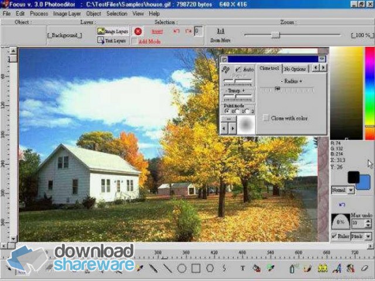Enable Clone with color checkbox

[265, 118]
